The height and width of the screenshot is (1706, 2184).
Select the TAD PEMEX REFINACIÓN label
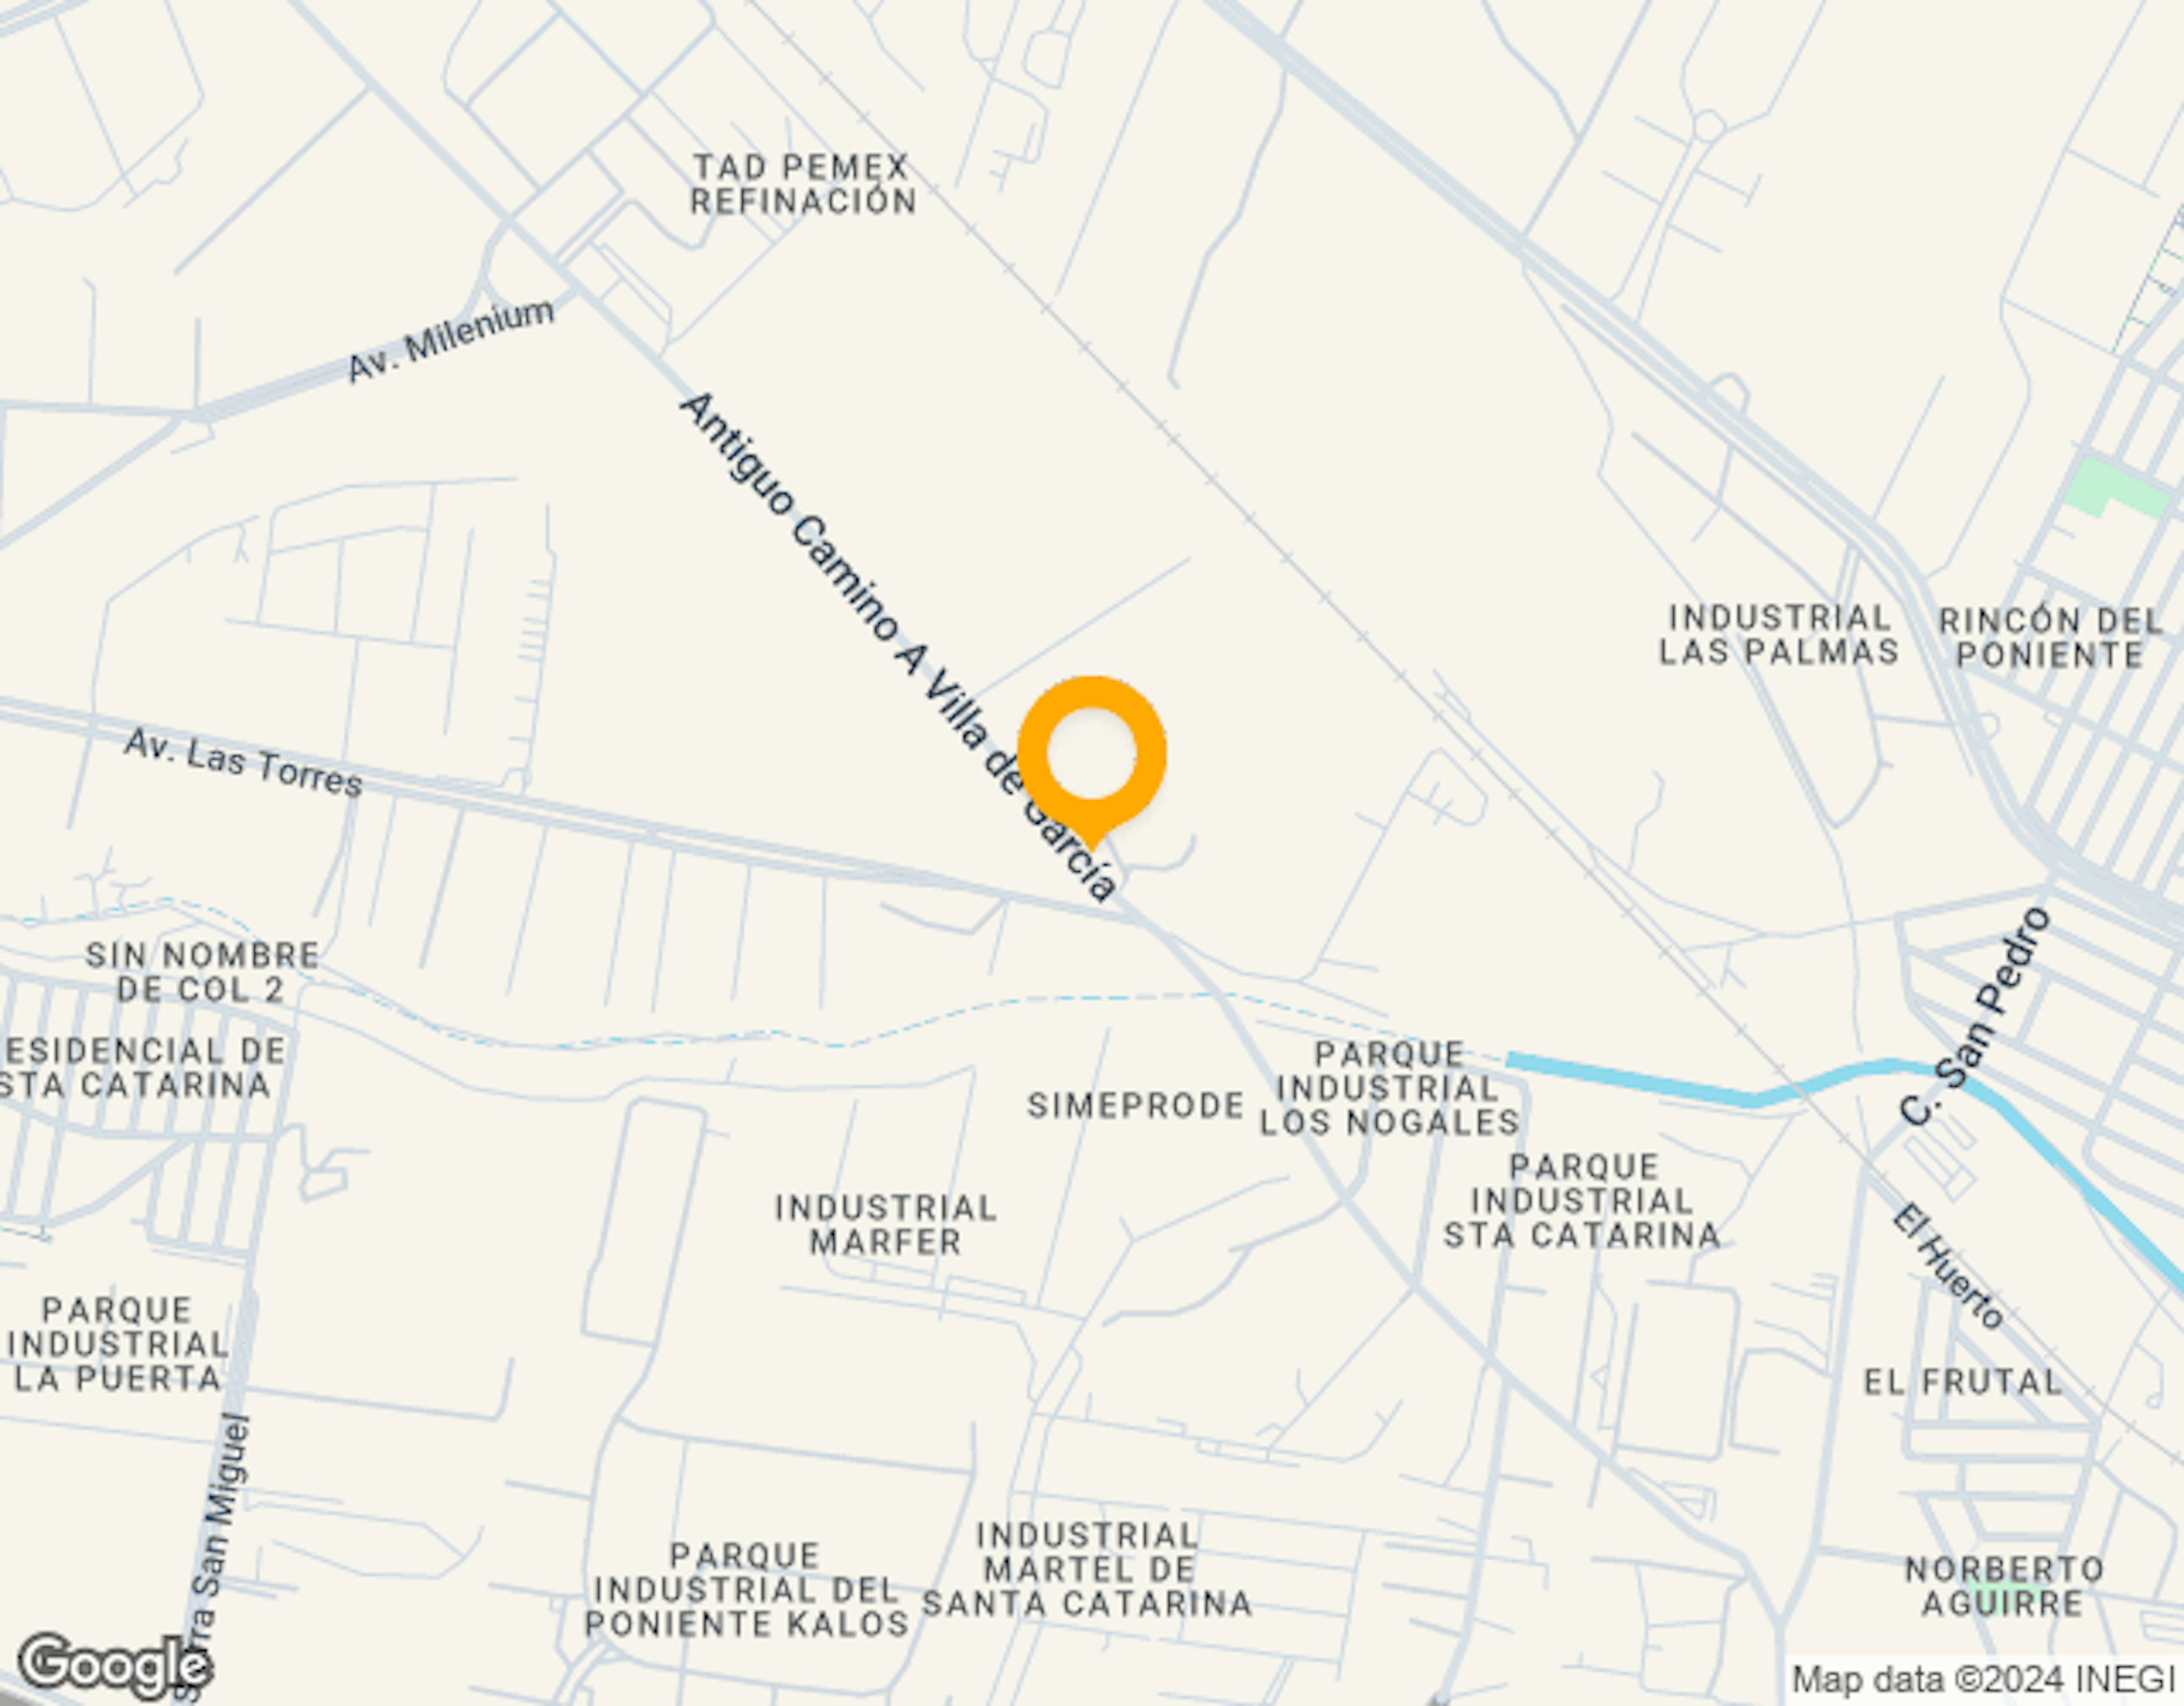[x=803, y=184]
